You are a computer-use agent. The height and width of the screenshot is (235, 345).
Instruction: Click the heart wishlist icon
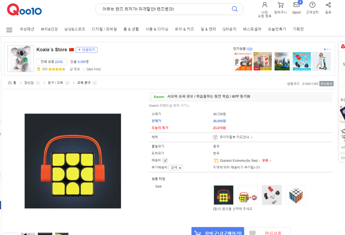[x=252, y=233]
